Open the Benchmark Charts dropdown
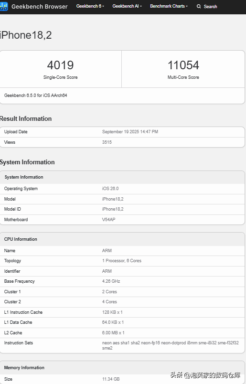 point(169,6)
